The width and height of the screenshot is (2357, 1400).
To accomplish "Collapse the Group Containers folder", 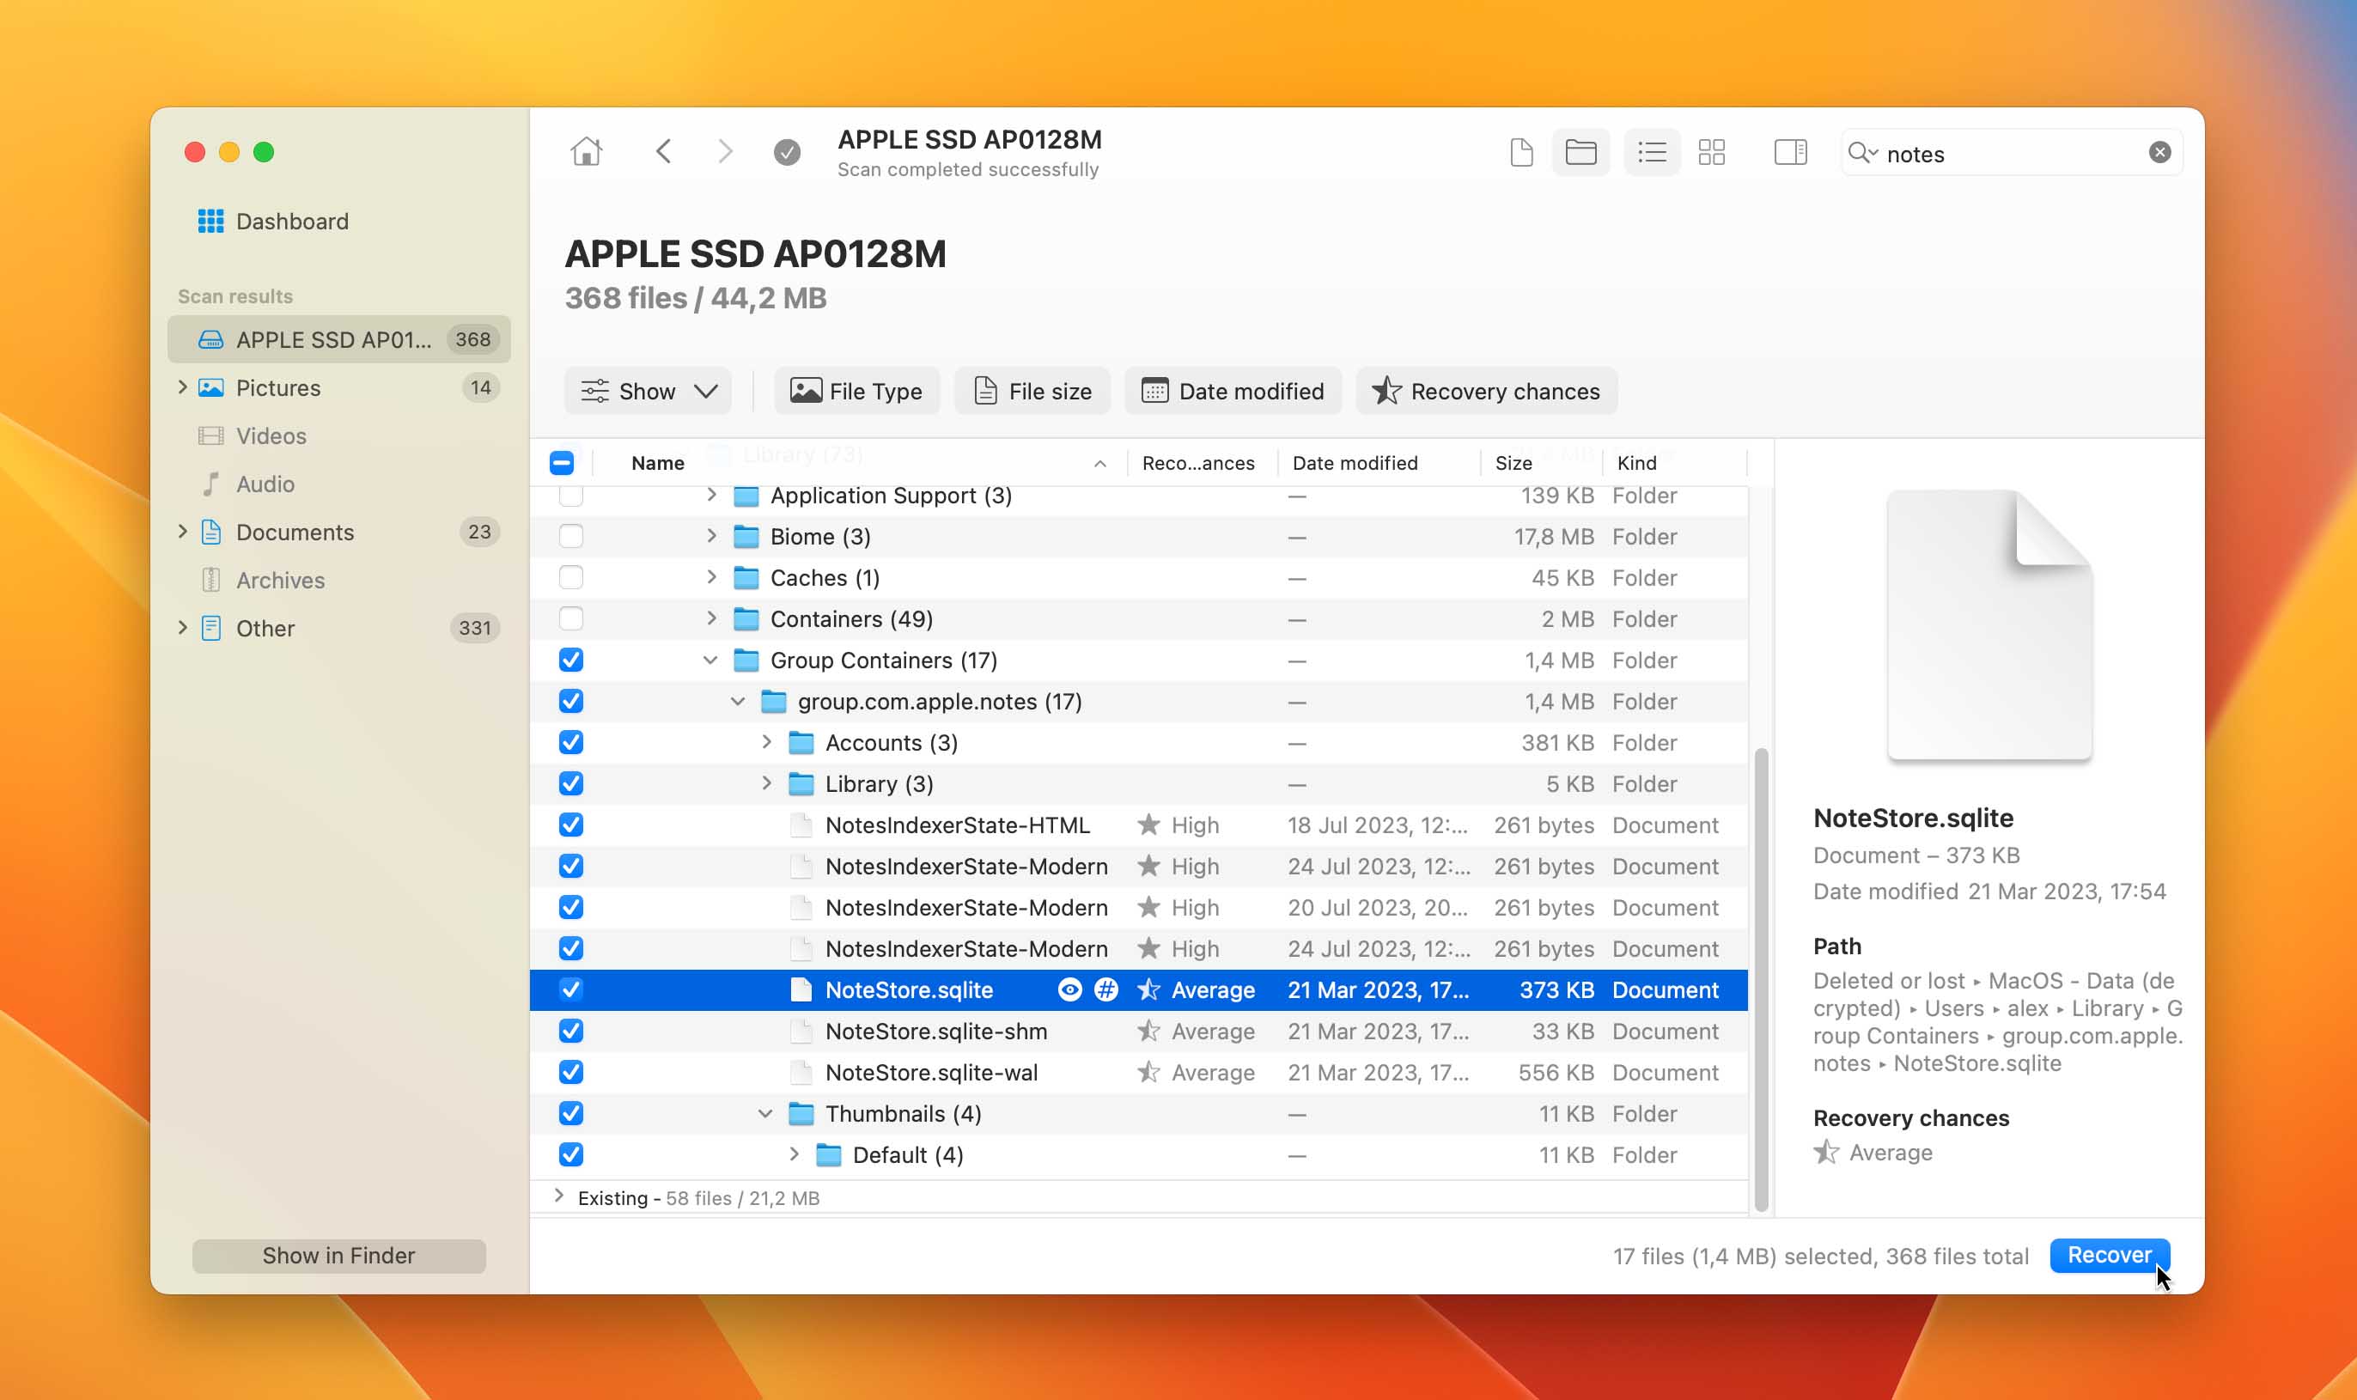I will (710, 660).
